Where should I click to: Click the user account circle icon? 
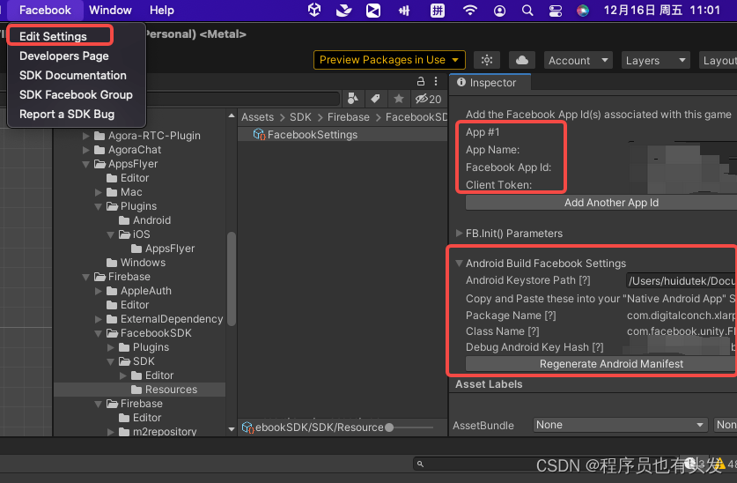(x=499, y=11)
